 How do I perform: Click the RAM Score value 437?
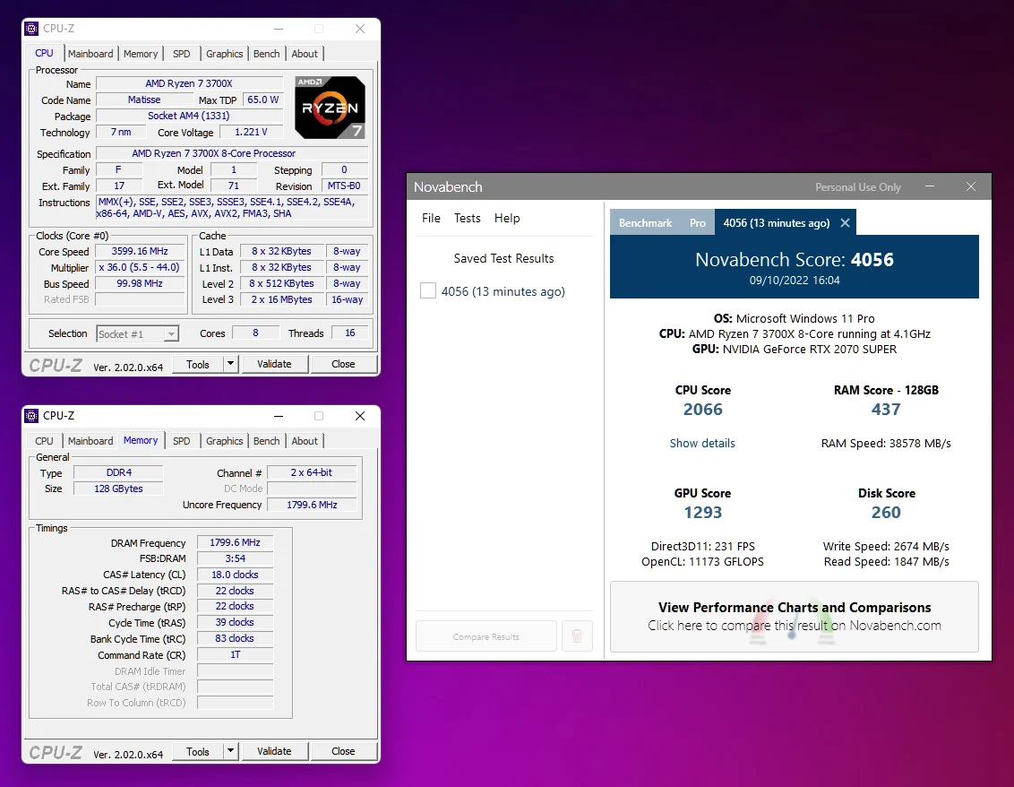tap(886, 410)
